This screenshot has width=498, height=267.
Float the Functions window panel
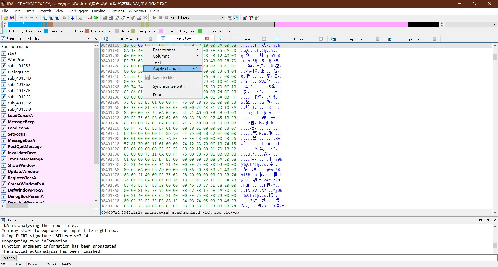point(89,39)
